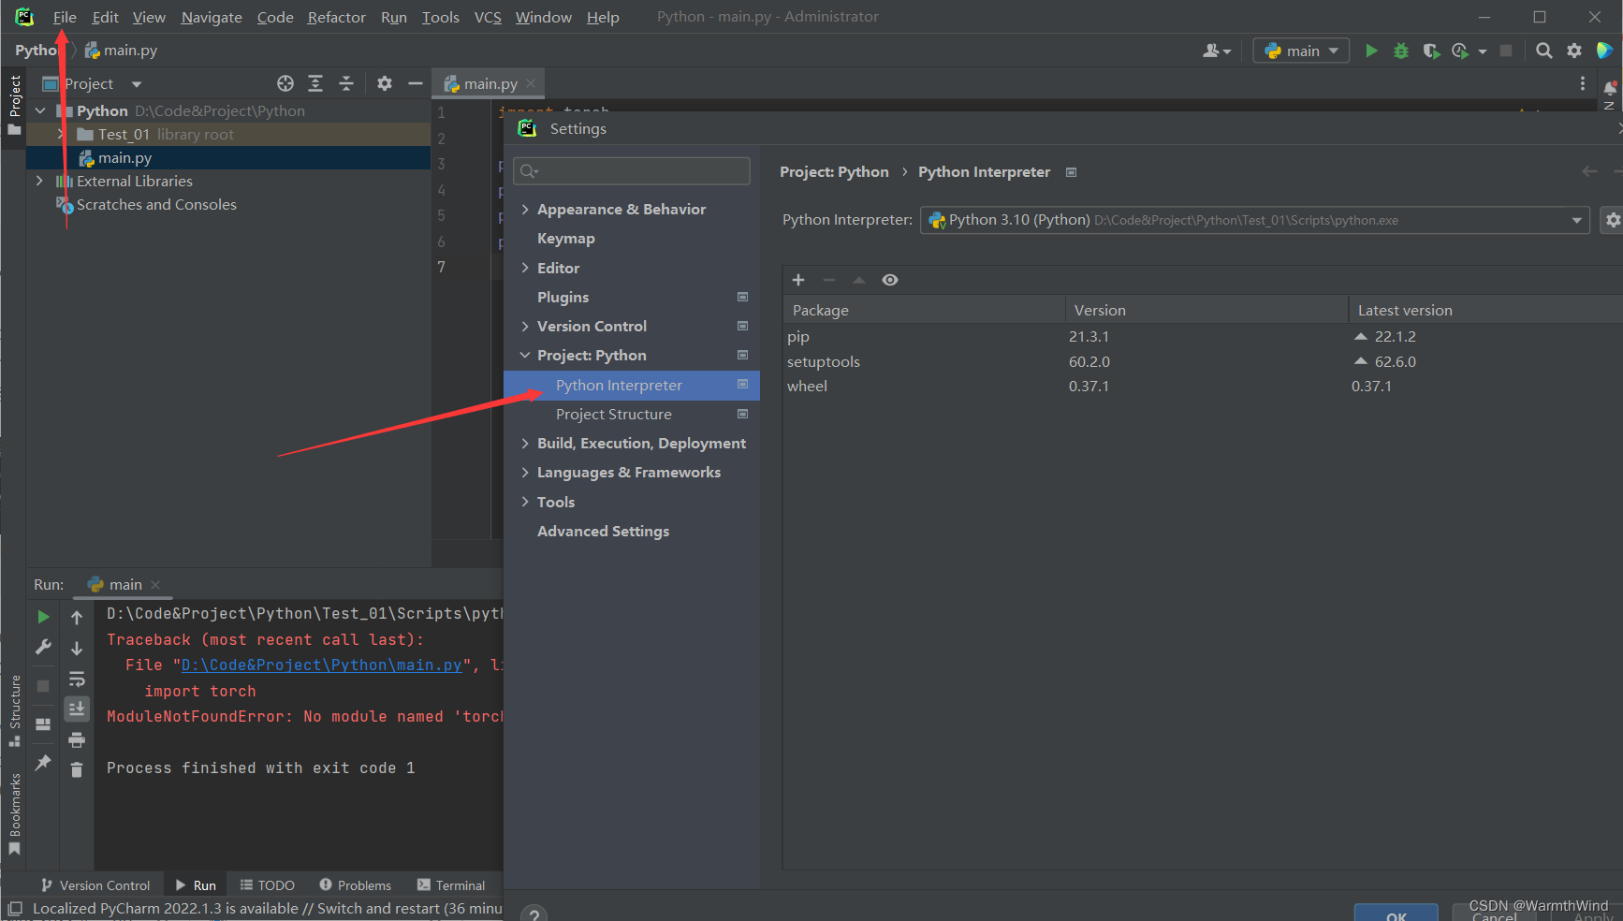Screen dimensions: 1623x921
Task: Open run configuration main dropdown
Action: tap(1301, 51)
